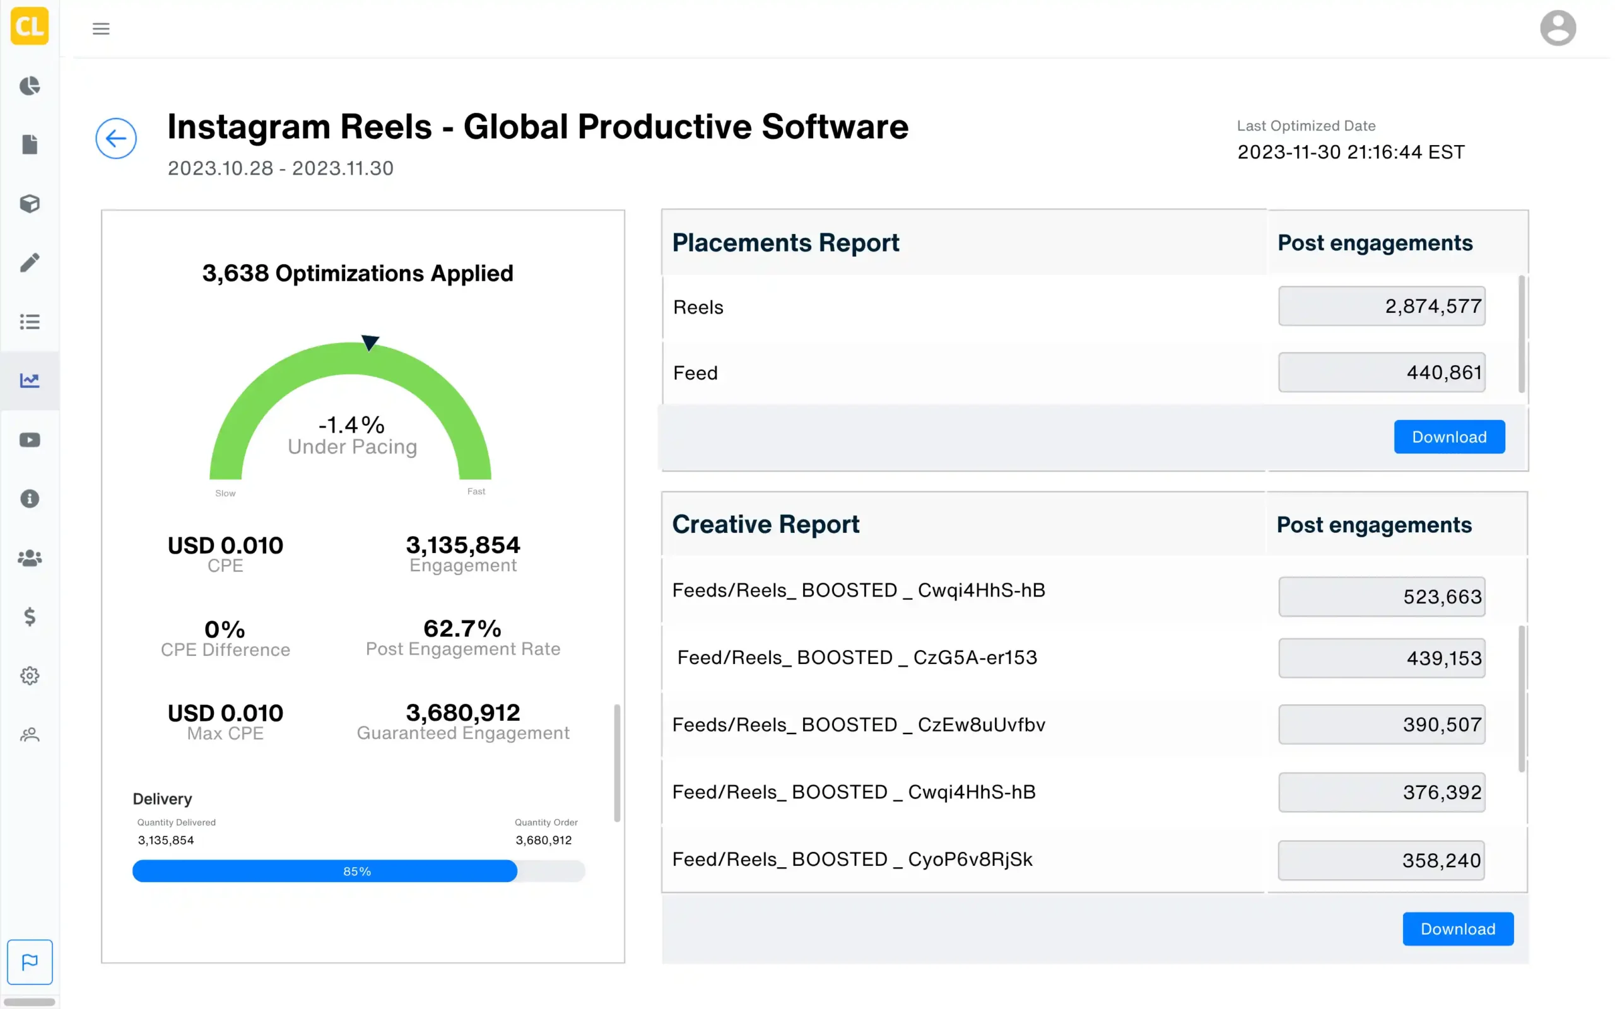
Task: Open the list view icon in sidebar
Action: (30, 322)
